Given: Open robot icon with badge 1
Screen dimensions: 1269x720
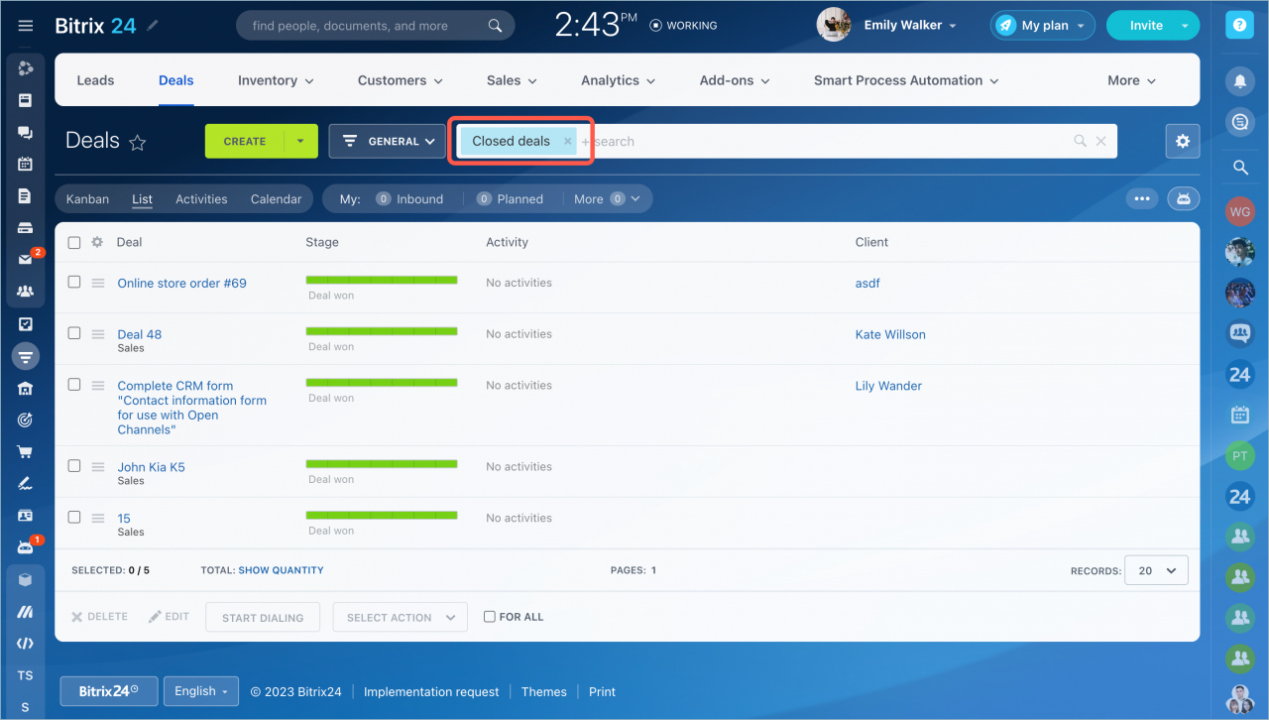Looking at the screenshot, I should [x=26, y=546].
